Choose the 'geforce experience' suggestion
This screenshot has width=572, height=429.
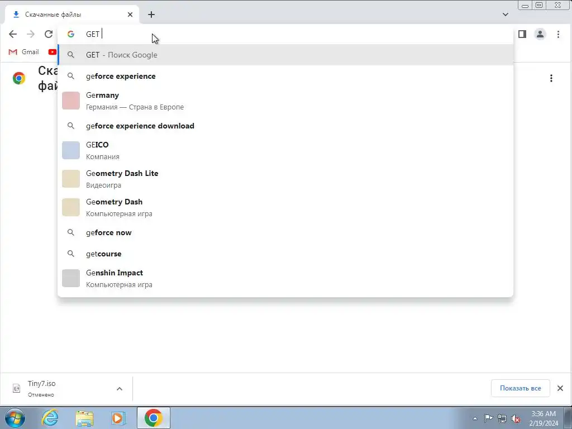tap(285, 76)
